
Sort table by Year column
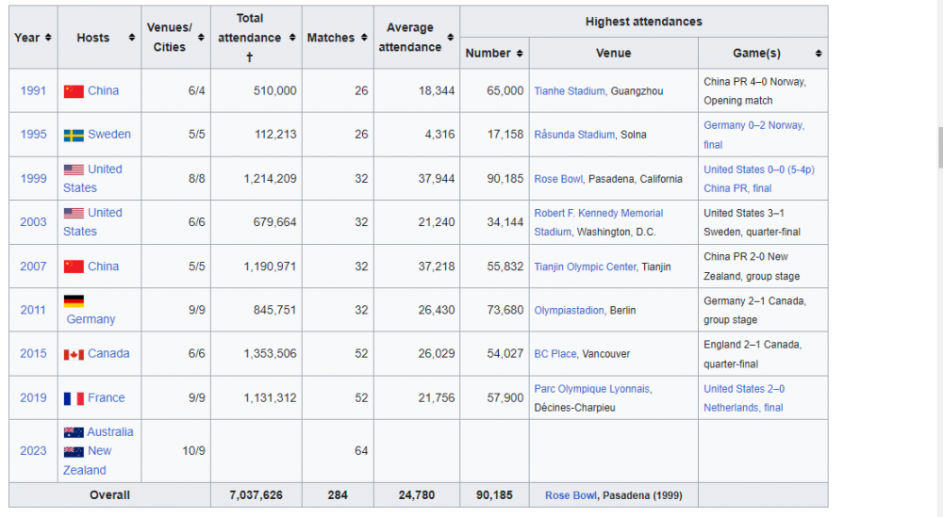[33, 38]
